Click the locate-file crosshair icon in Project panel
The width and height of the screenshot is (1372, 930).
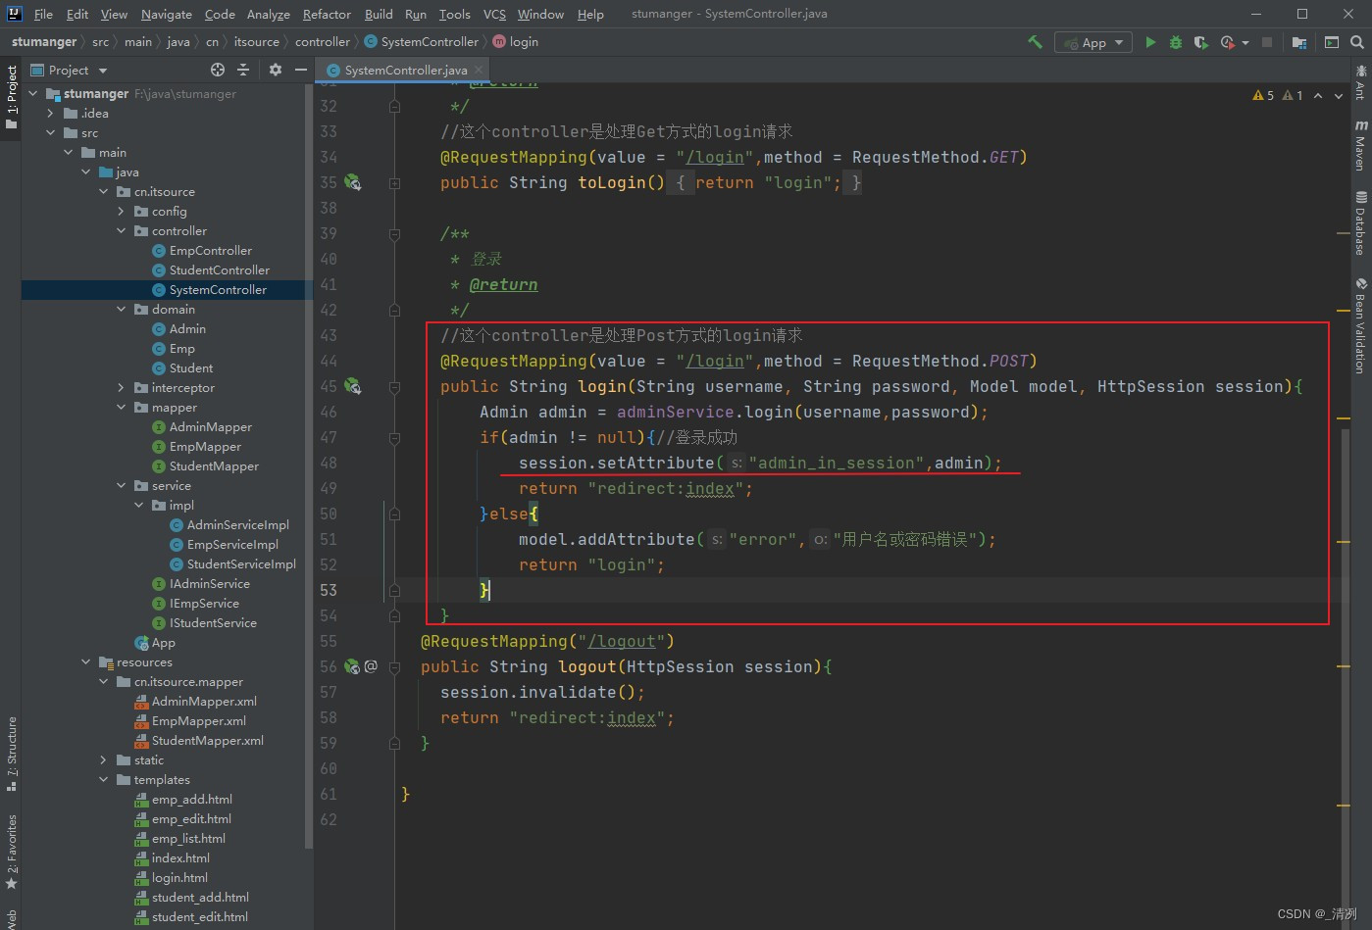[218, 70]
